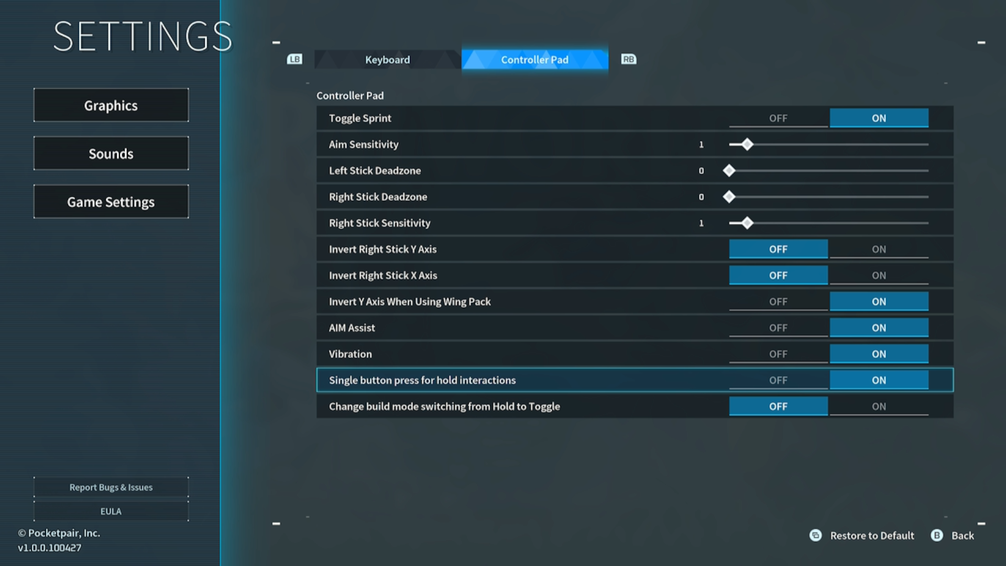
Task: Open the Game Settings category
Action: click(x=111, y=202)
